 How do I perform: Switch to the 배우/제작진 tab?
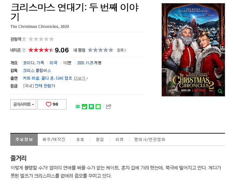(54, 140)
